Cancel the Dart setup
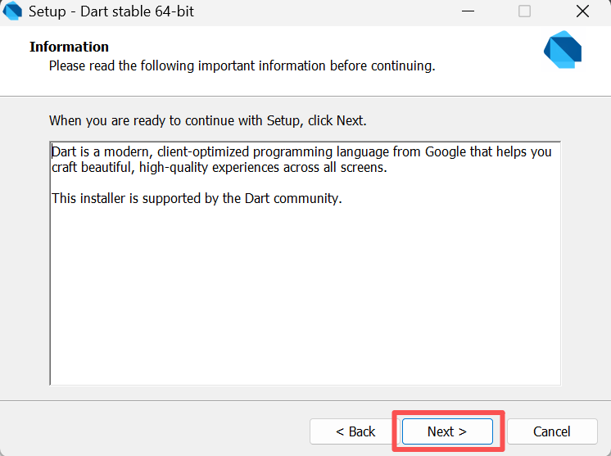This screenshot has height=456, width=611. pos(552,431)
